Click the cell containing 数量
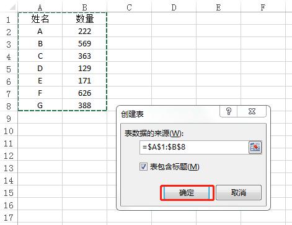The image size is (292, 225). [x=84, y=19]
